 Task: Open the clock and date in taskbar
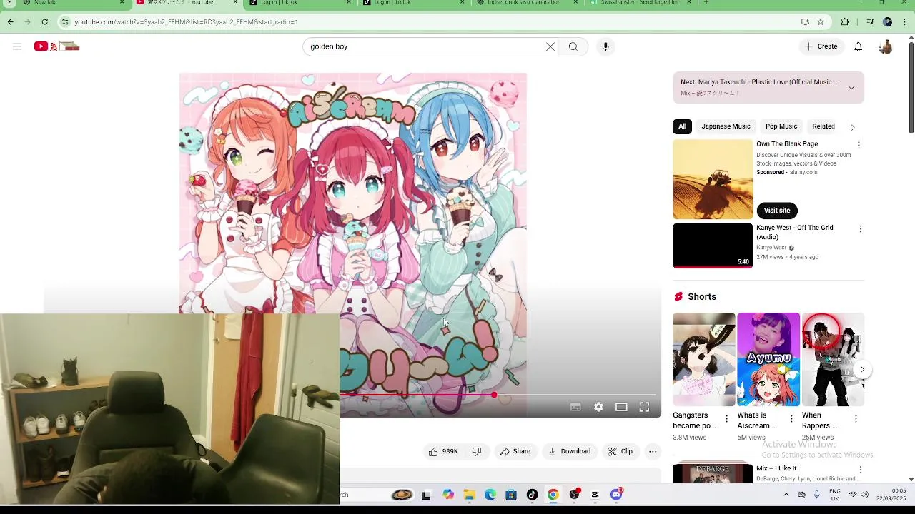coord(891,495)
